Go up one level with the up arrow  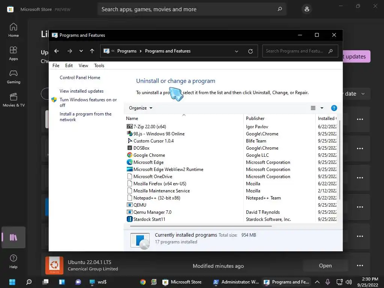click(92, 51)
